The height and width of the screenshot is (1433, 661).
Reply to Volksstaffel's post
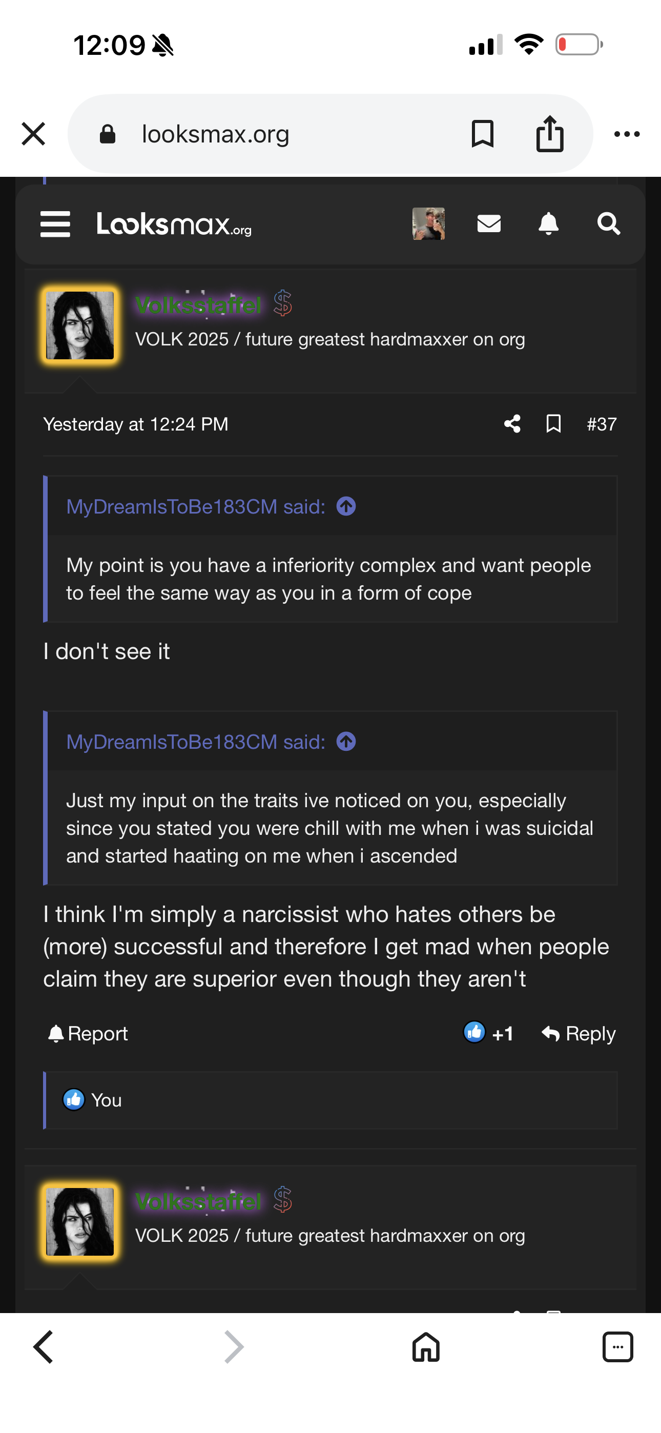click(x=579, y=1034)
